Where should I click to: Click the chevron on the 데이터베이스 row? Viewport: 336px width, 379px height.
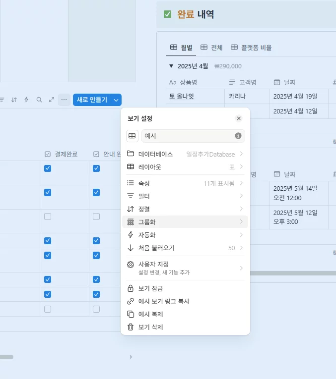(x=241, y=154)
